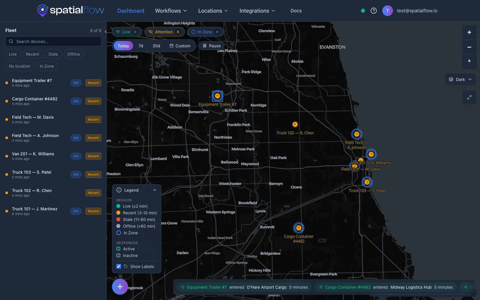The width and height of the screenshot is (480, 300).
Task: Zoom in on the map
Action: pyautogui.click(x=469, y=32)
